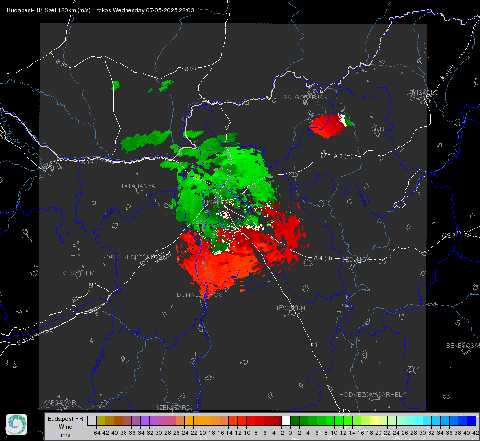
Task: Click the red radar echo west of Eger
Action: coord(327,125)
